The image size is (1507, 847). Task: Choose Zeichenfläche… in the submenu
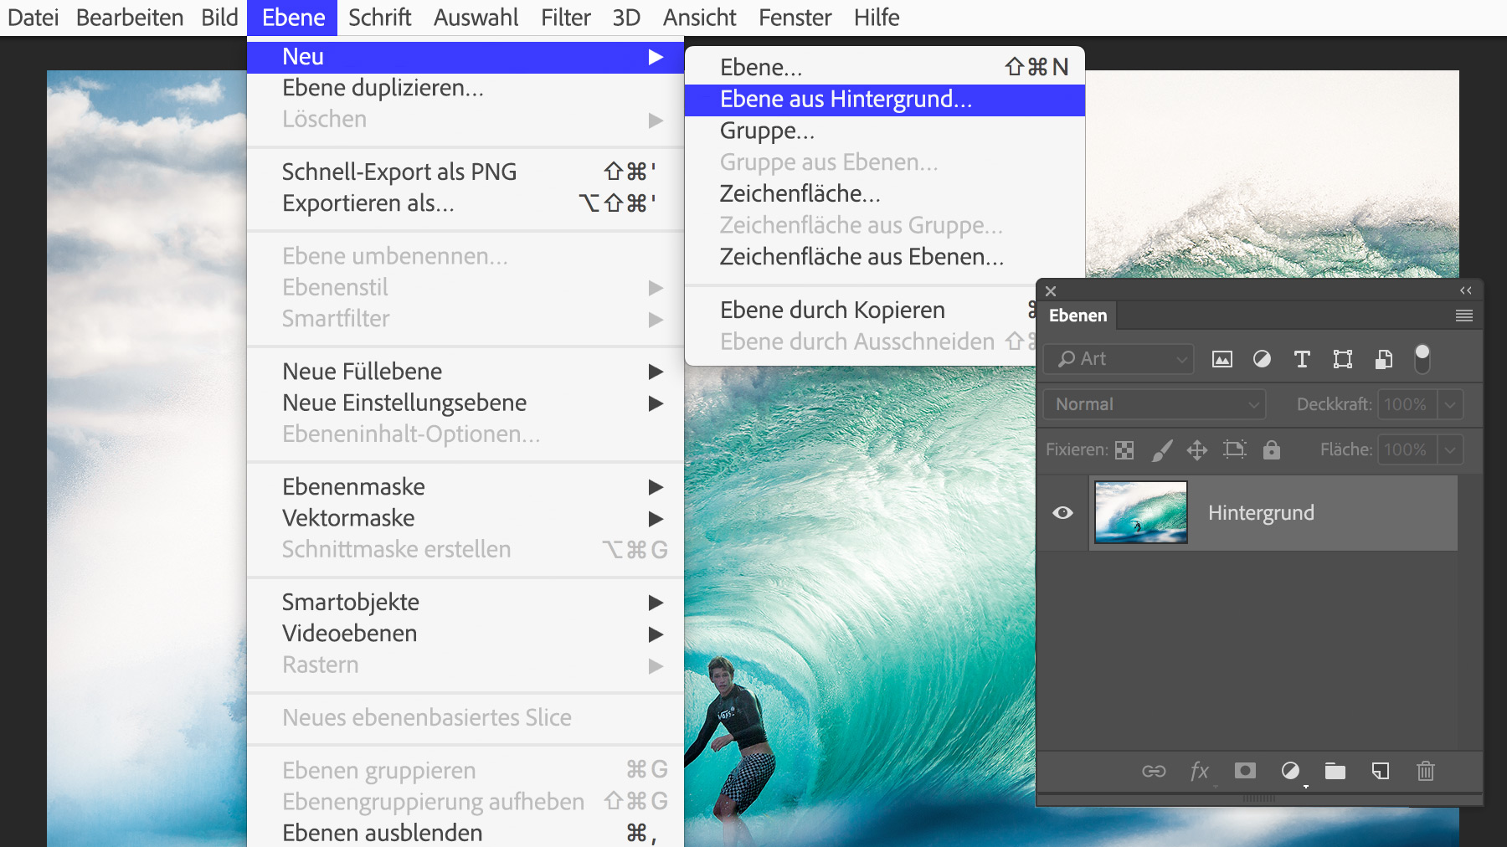coord(885,194)
